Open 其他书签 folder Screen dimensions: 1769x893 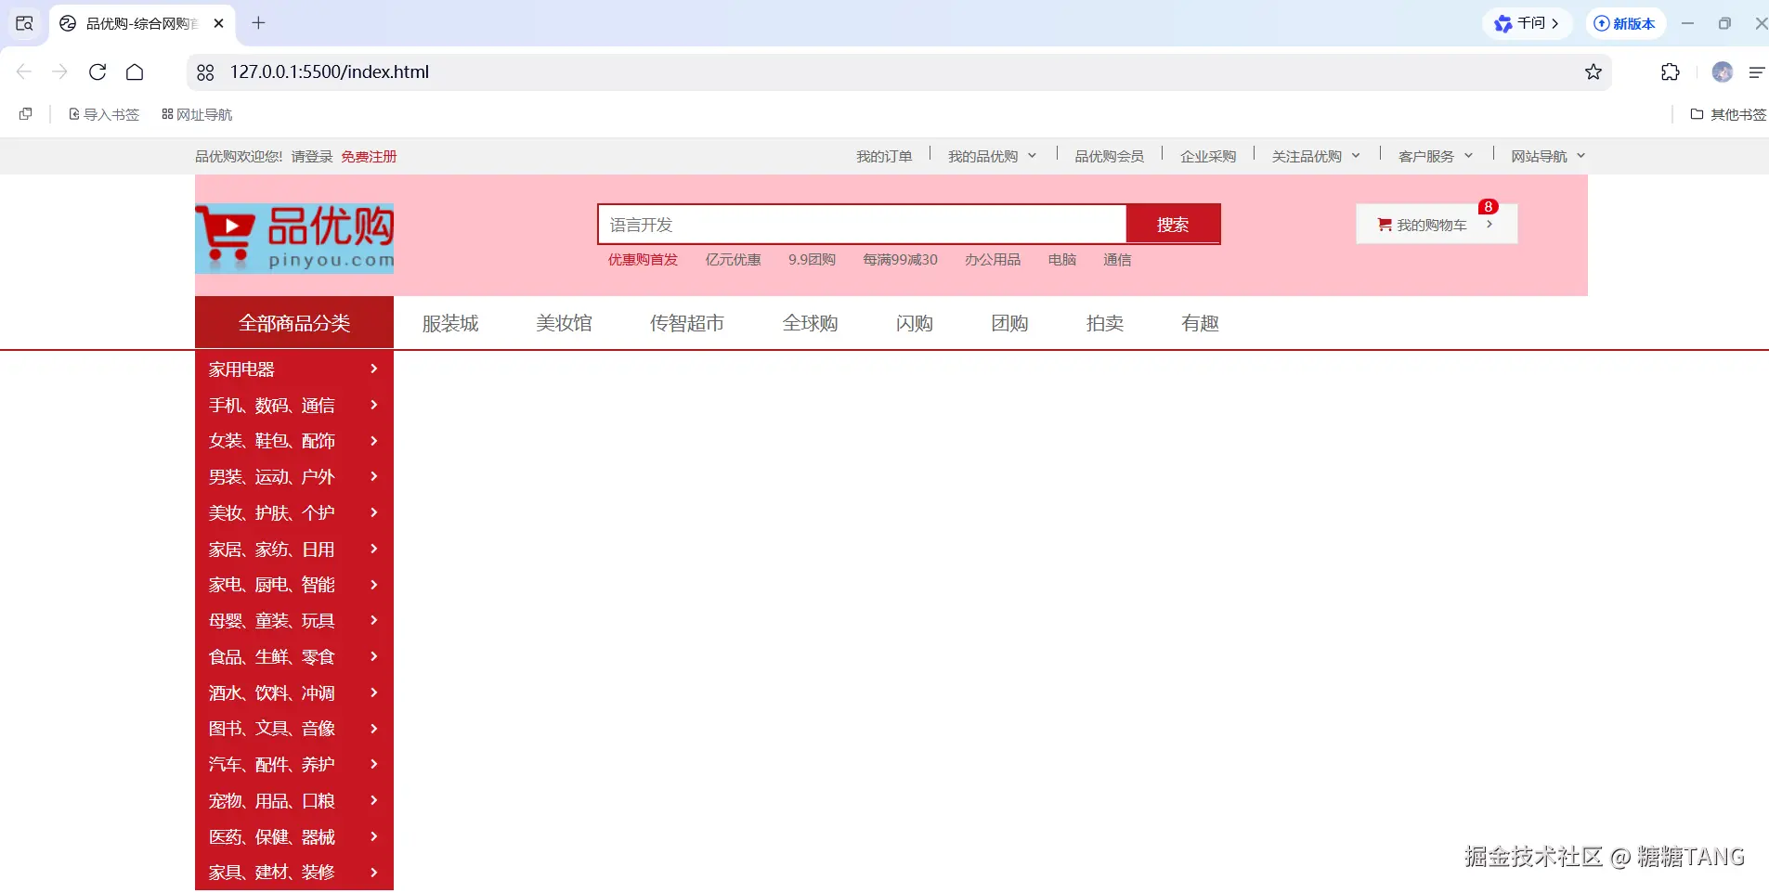(x=1728, y=114)
